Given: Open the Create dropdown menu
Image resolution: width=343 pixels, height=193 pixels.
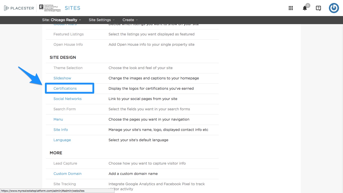Looking at the screenshot, I should click(130, 20).
